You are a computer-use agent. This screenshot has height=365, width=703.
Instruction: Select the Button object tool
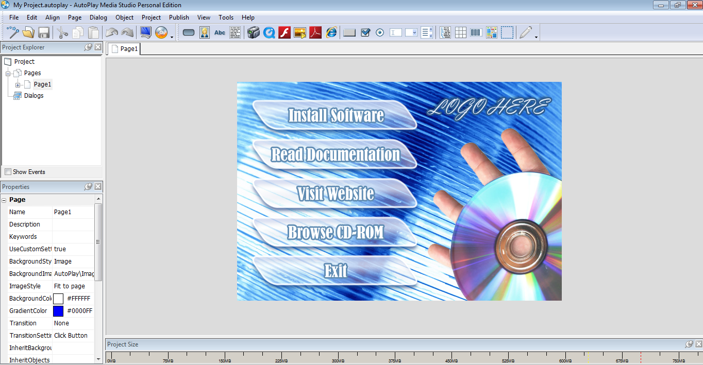pyautogui.click(x=188, y=32)
